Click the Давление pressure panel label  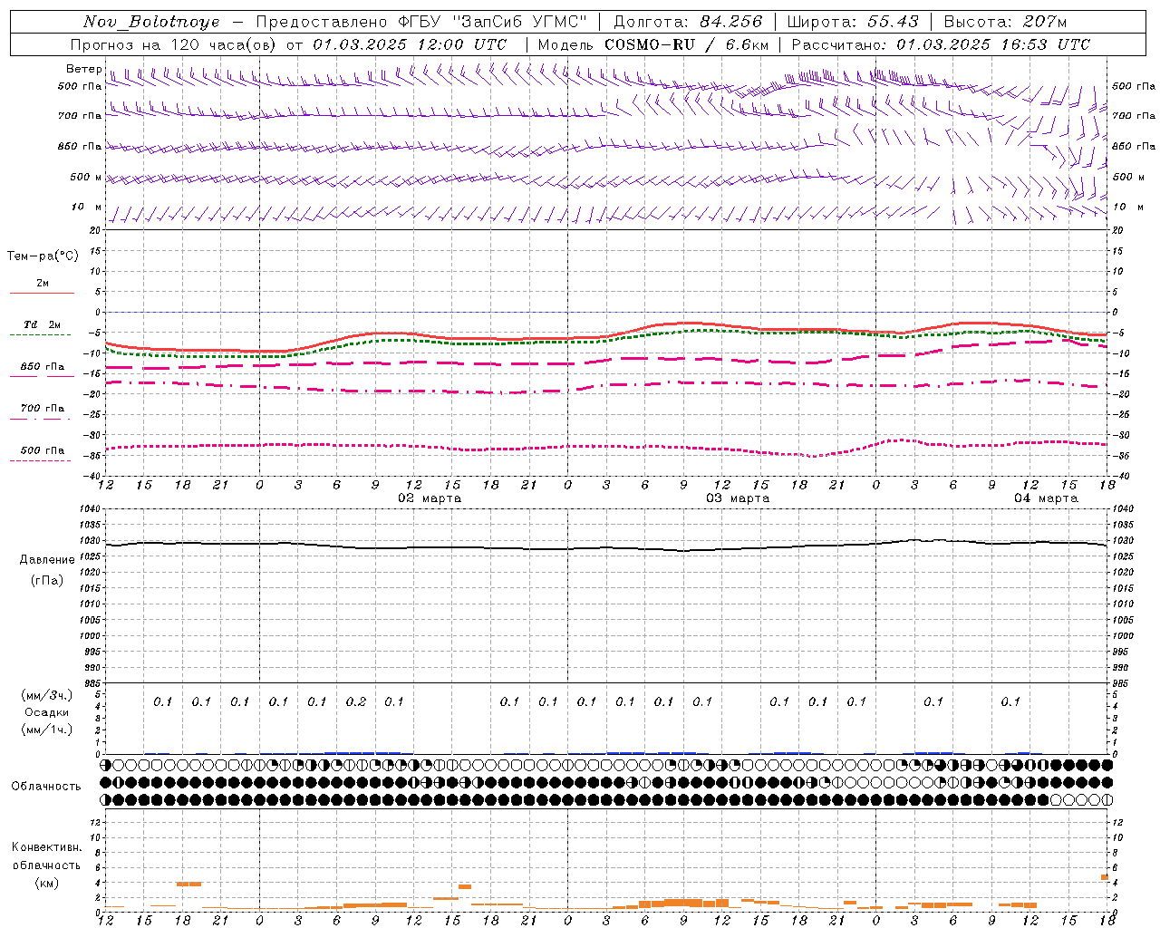coord(47,560)
